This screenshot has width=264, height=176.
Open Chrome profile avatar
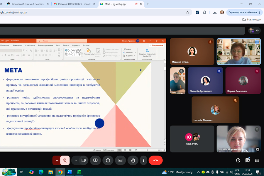coord(222,12)
